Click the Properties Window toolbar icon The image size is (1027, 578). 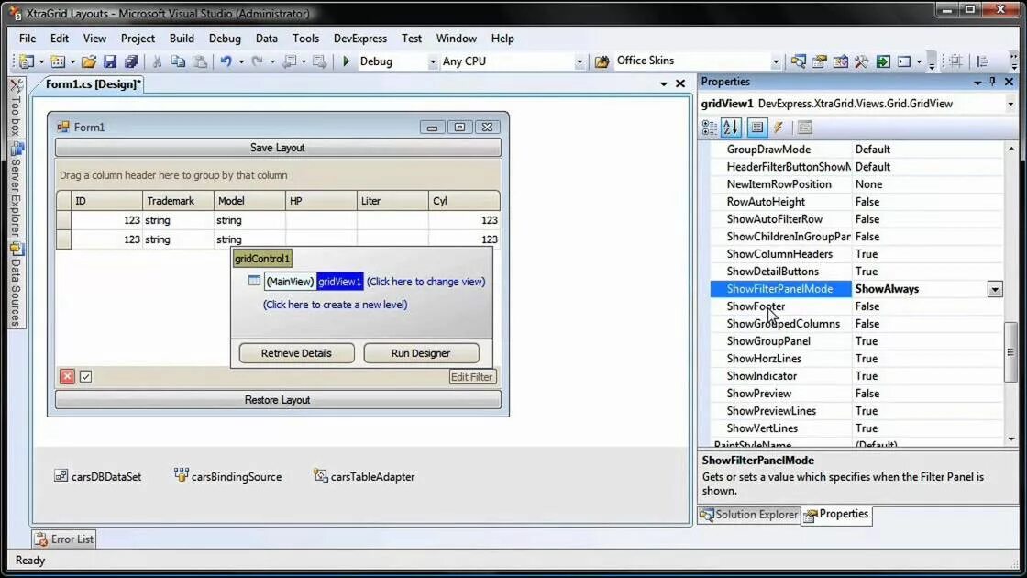pyautogui.click(x=820, y=61)
